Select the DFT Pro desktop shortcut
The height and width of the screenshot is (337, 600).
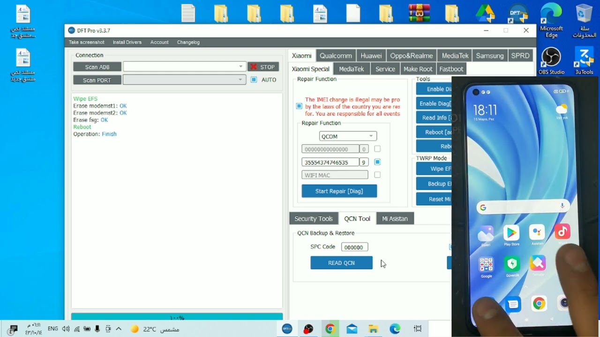tap(518, 13)
